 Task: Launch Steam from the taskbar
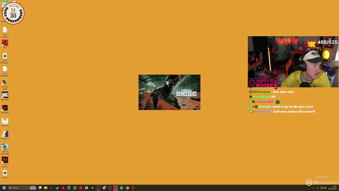[x=57, y=188]
